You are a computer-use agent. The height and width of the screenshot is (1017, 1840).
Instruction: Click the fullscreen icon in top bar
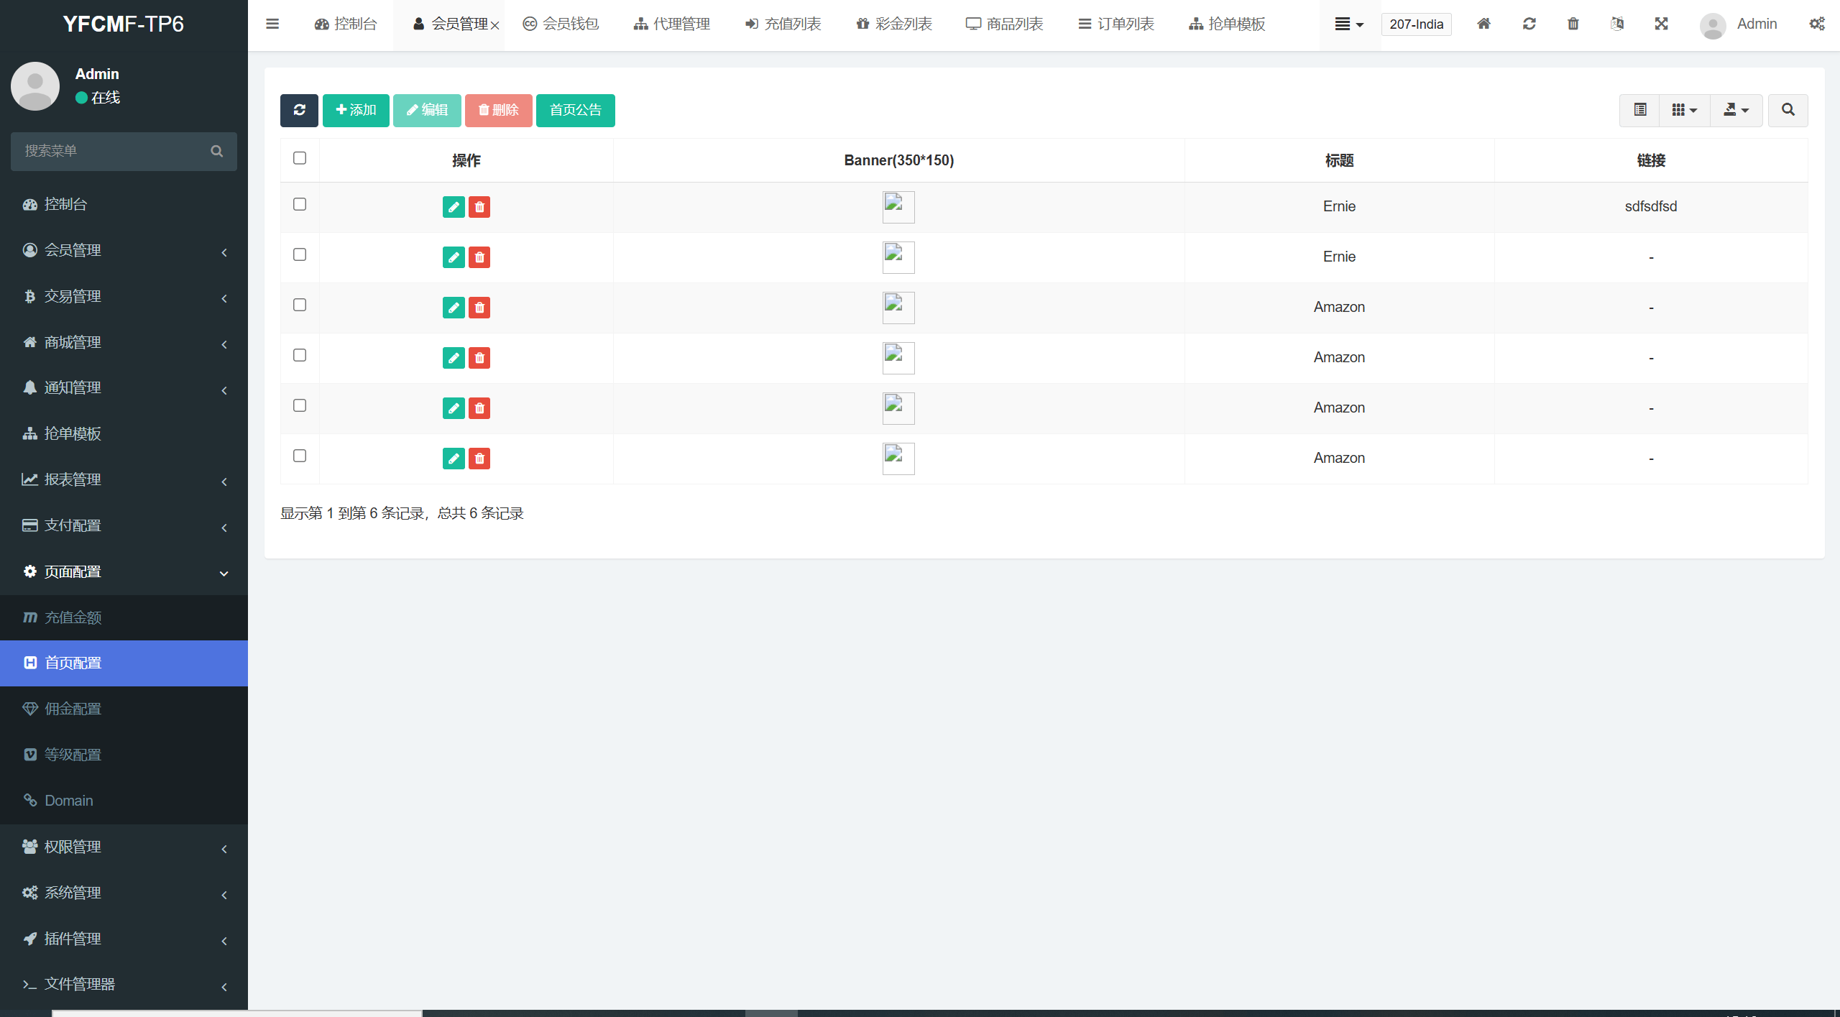click(1661, 24)
